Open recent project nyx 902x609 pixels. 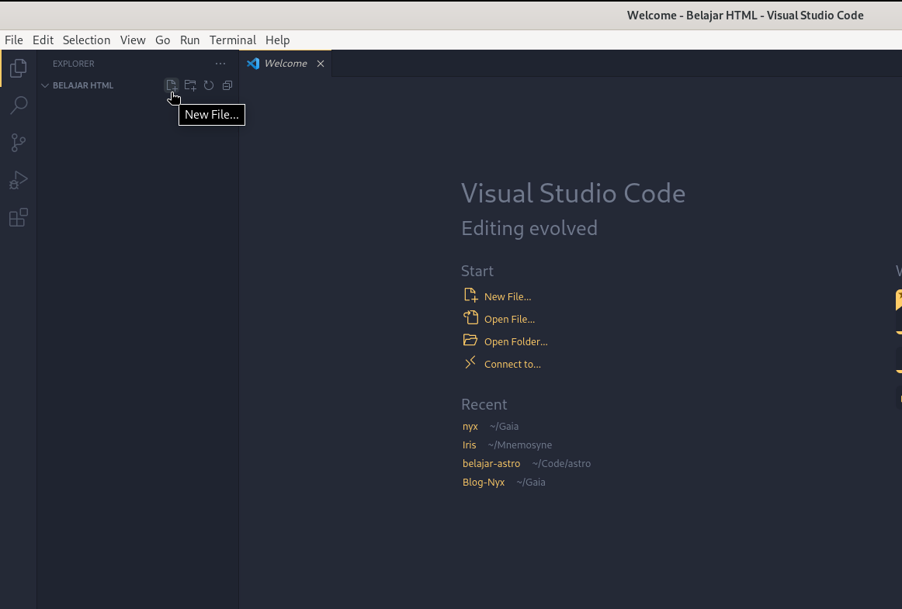click(470, 426)
